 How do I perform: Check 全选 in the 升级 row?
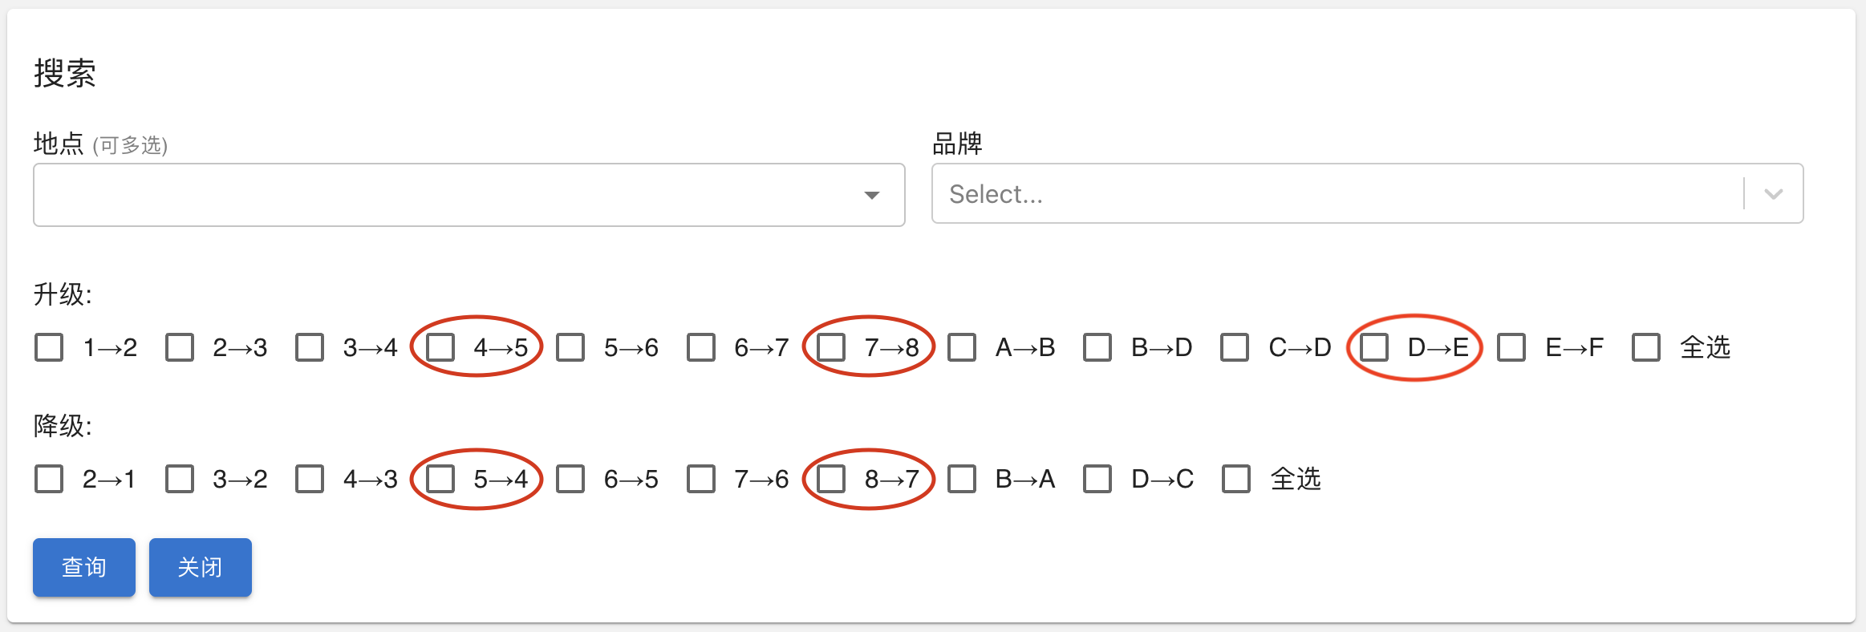pyautogui.click(x=1646, y=348)
